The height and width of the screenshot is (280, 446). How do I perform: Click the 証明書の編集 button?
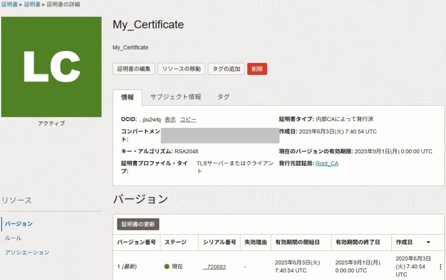pyautogui.click(x=134, y=69)
